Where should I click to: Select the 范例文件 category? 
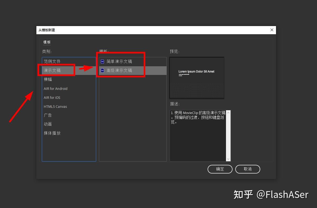coord(52,61)
